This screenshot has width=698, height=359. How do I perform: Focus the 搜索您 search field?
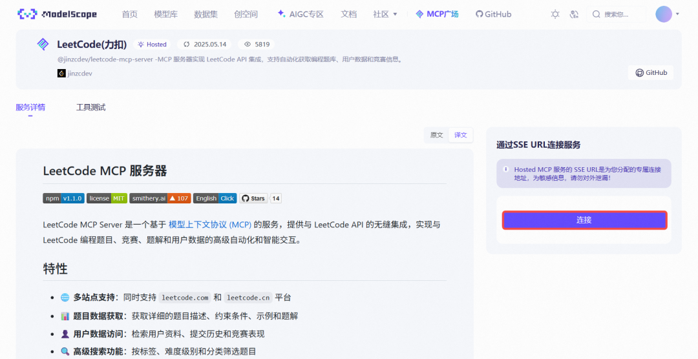pyautogui.click(x=616, y=14)
